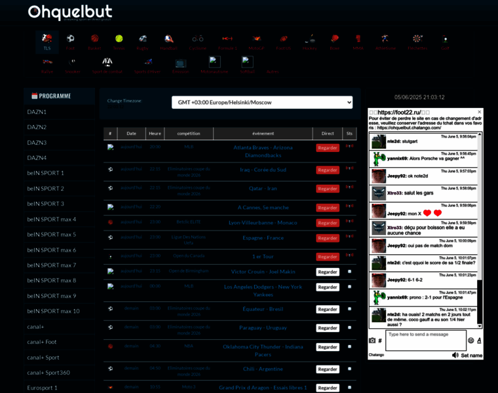Click Regarder for Iraq - Corée du Sud

click(x=328, y=170)
